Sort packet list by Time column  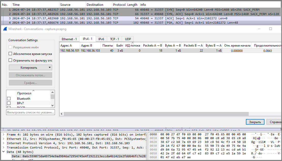35,5
